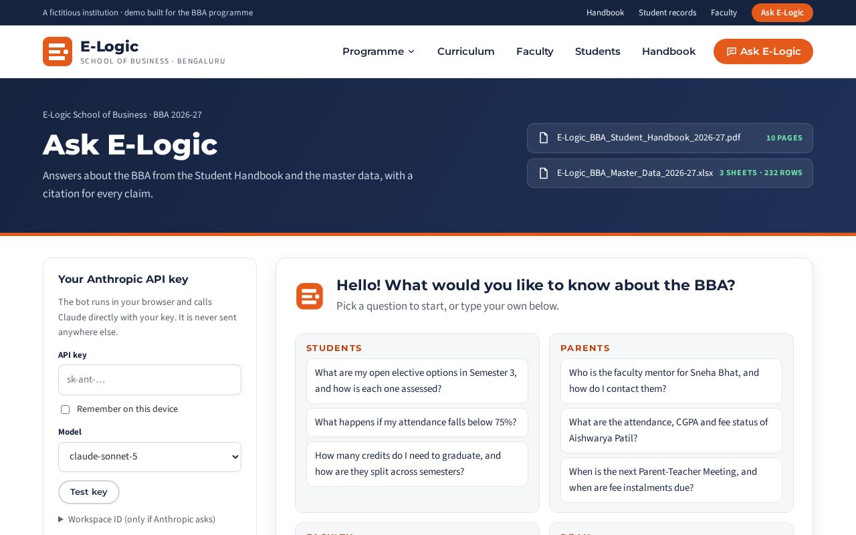Click Handbook link in top utility bar
This screenshot has height=535, width=856.
(605, 13)
